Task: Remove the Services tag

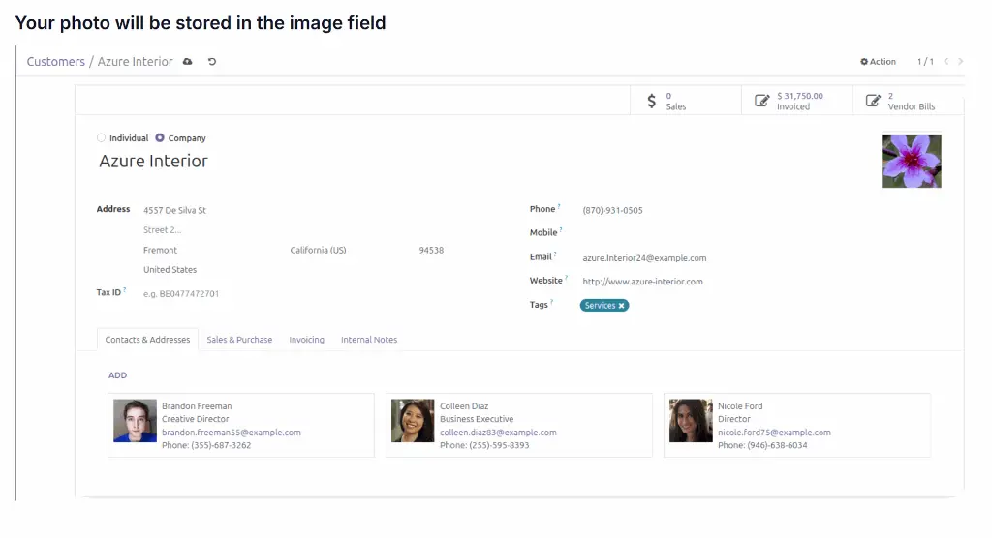Action: pos(622,306)
